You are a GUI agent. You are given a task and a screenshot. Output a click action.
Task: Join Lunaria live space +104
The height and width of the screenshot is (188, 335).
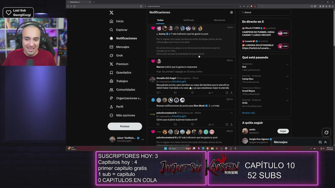coord(283,46)
